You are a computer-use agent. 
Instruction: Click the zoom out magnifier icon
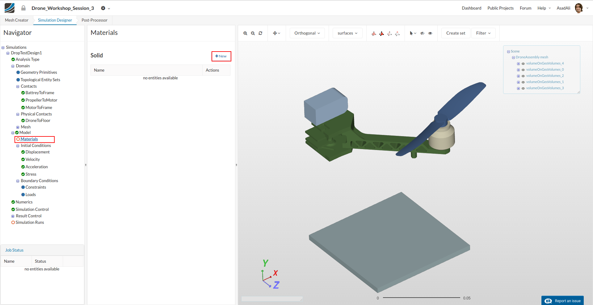[x=253, y=33]
